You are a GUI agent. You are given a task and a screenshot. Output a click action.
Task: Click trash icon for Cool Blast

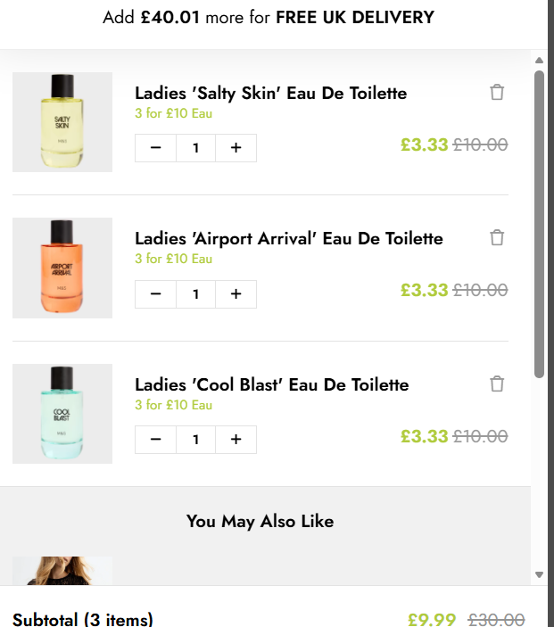(x=497, y=384)
